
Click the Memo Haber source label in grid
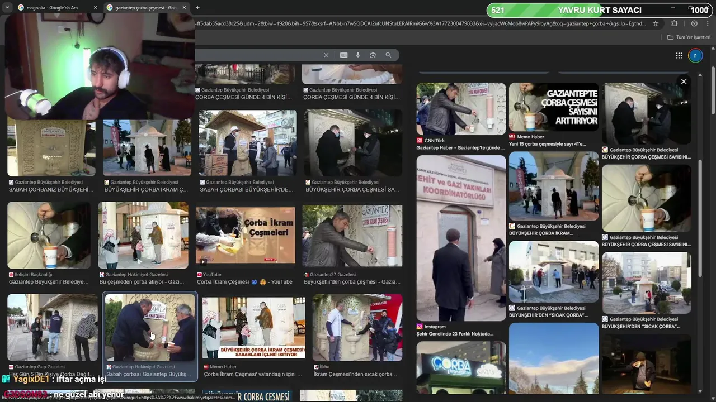223,367
